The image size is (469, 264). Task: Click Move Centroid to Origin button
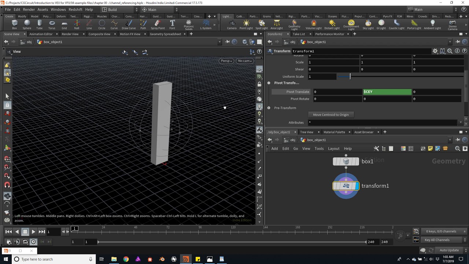click(x=331, y=115)
